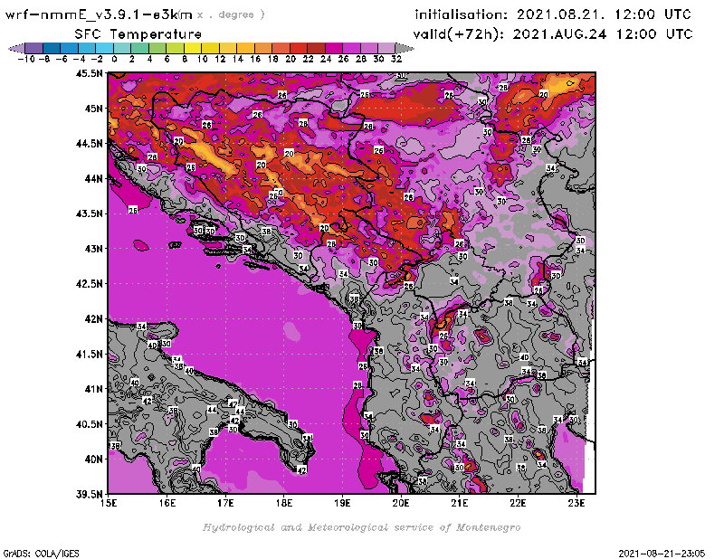Click the 'GrADS: COLA/IGES' footer text
This screenshot has width=724, height=559.
(41, 554)
